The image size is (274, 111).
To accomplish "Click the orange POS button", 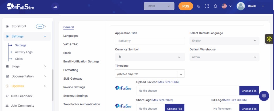I will click(x=186, y=6).
